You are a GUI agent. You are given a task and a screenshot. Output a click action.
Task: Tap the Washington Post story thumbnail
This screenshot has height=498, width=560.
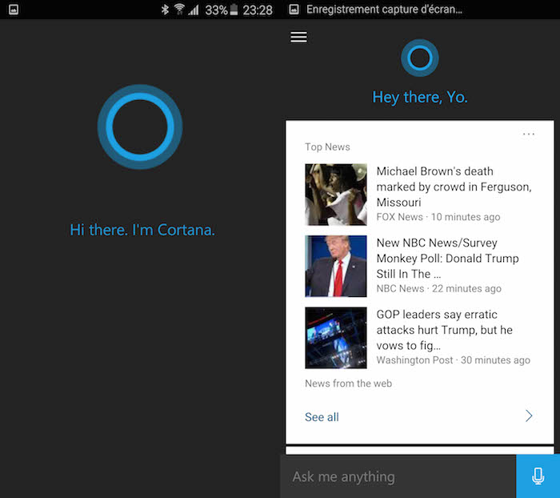336,337
